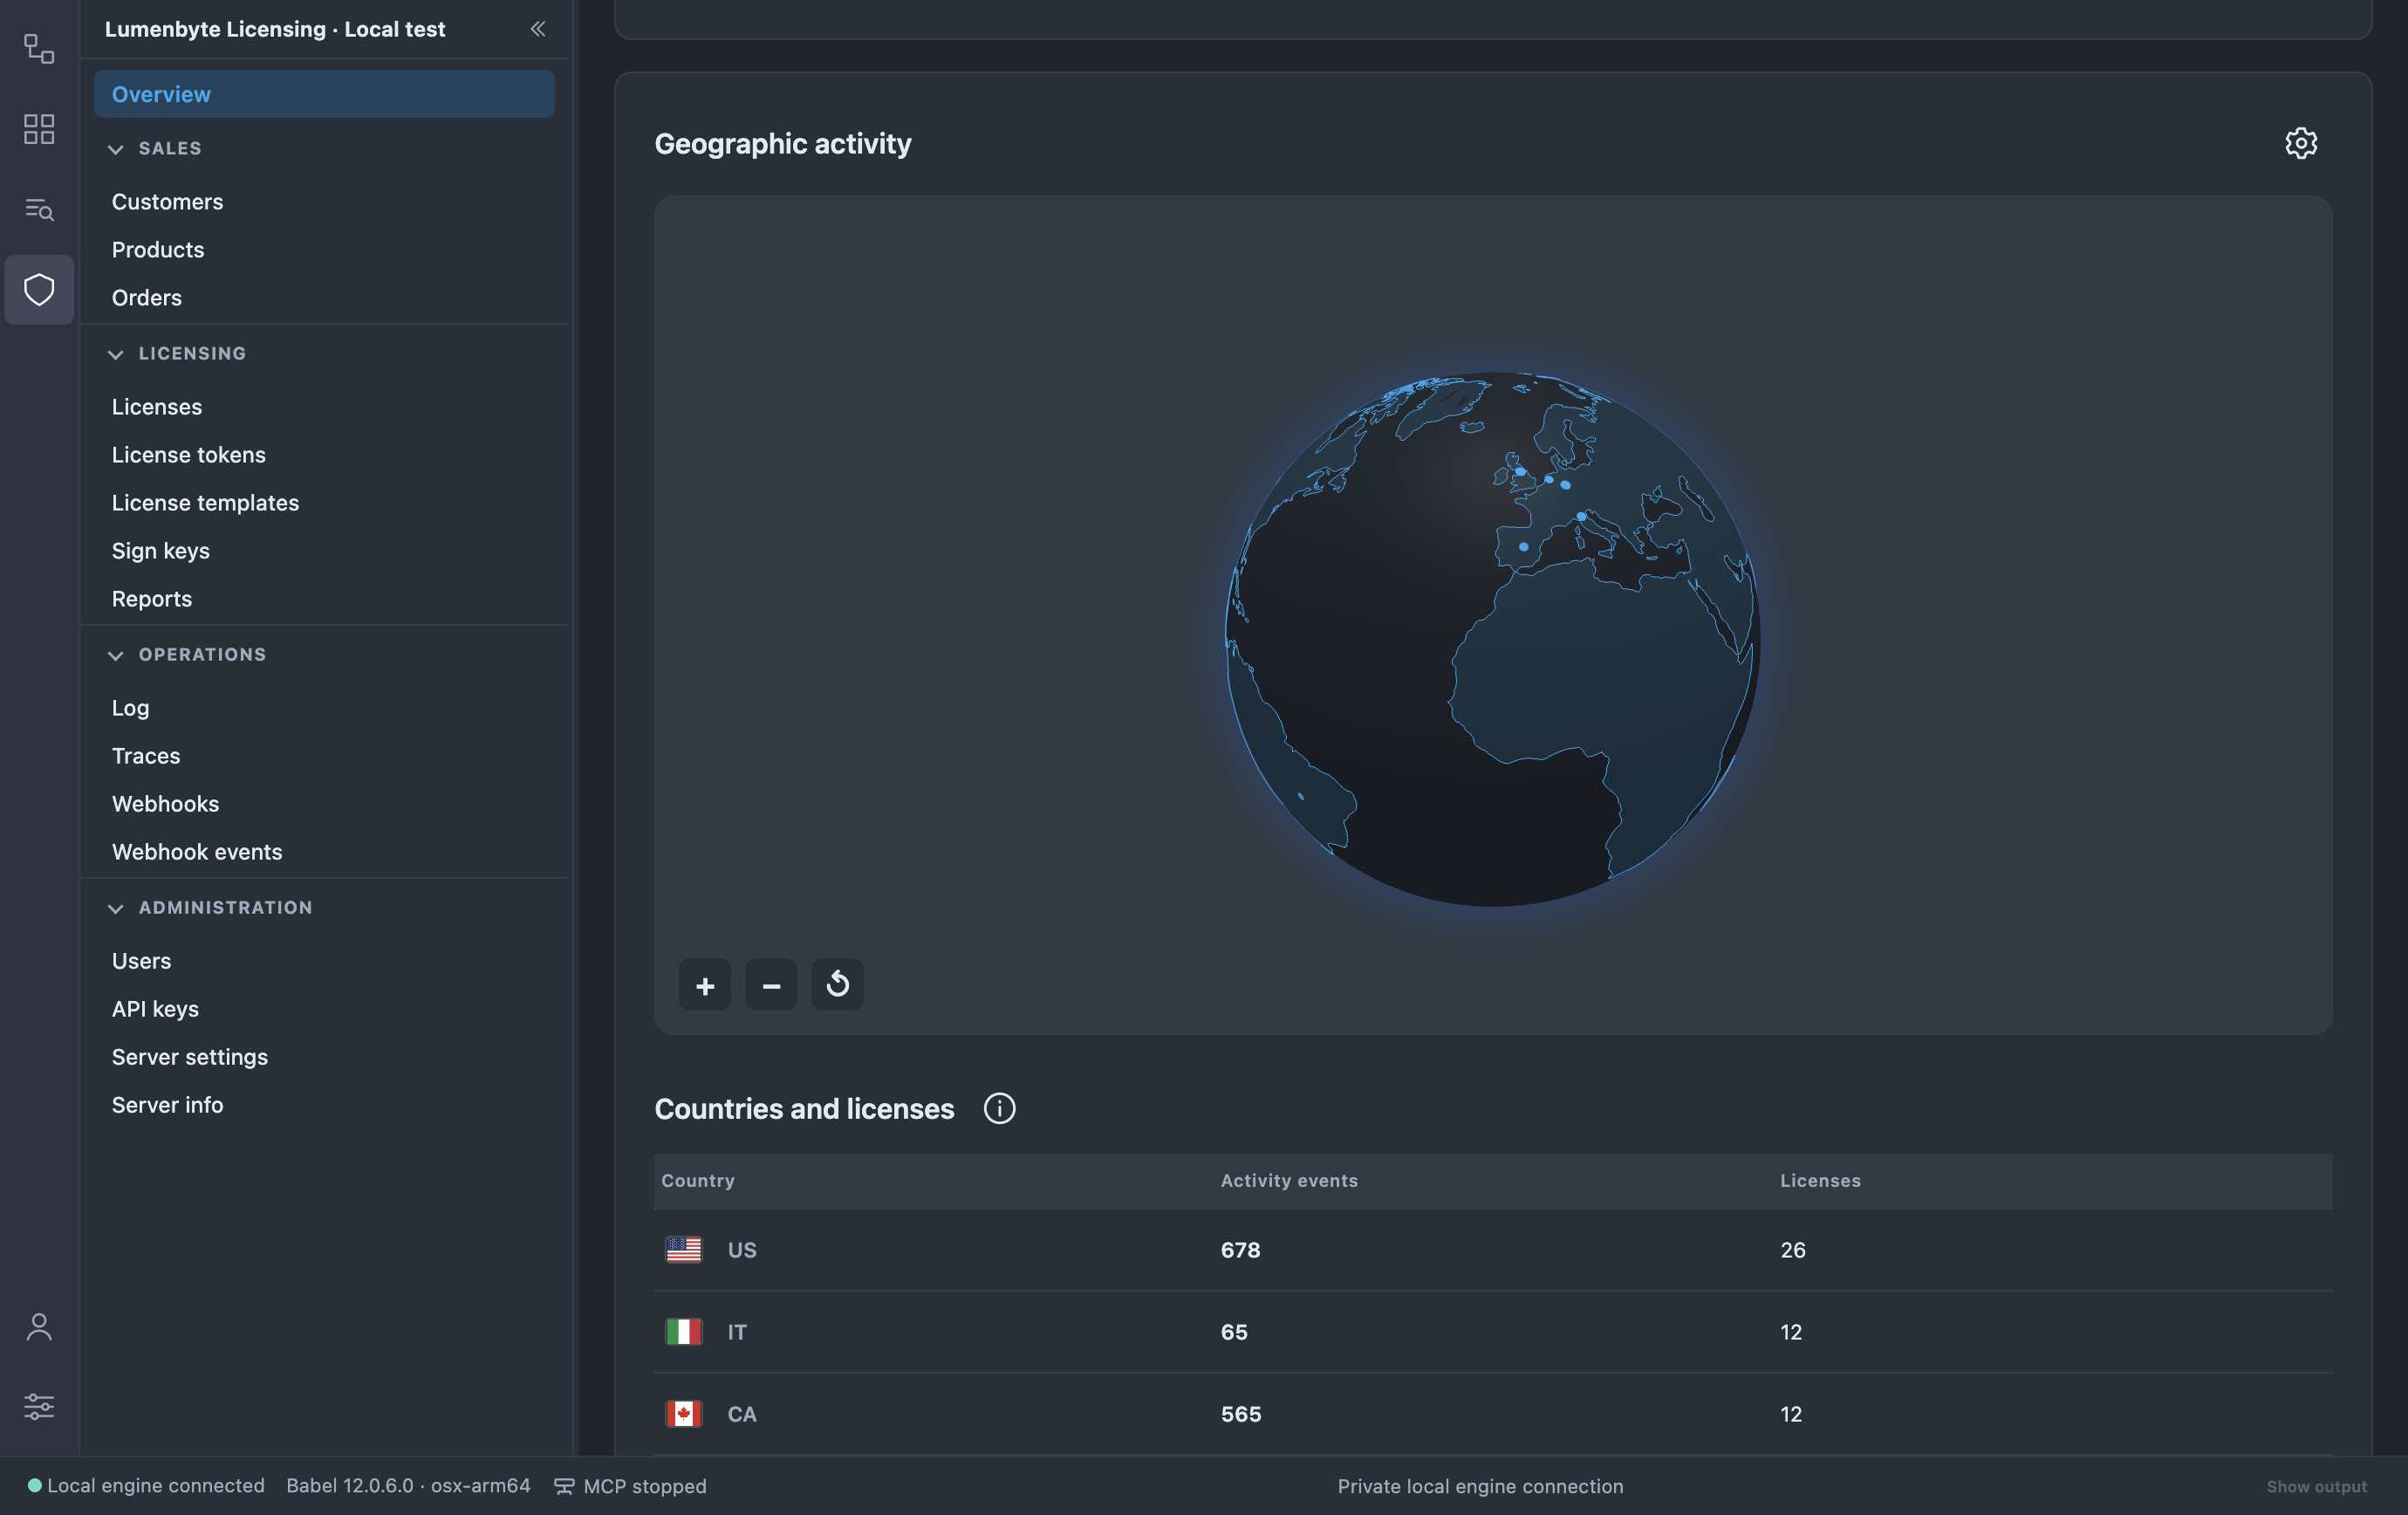
Task: Show info for Countries and licenses
Action: click(999, 1109)
